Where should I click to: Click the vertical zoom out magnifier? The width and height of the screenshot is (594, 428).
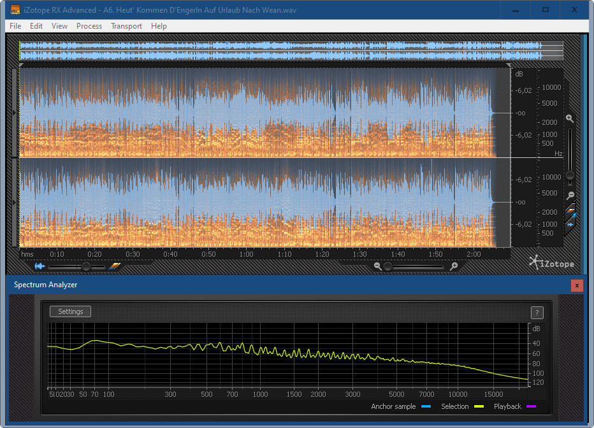point(570,196)
